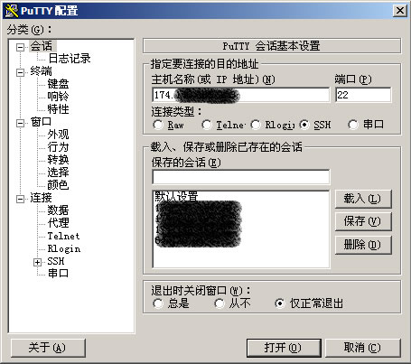Collapse the 会话 tree category

pos(20,47)
